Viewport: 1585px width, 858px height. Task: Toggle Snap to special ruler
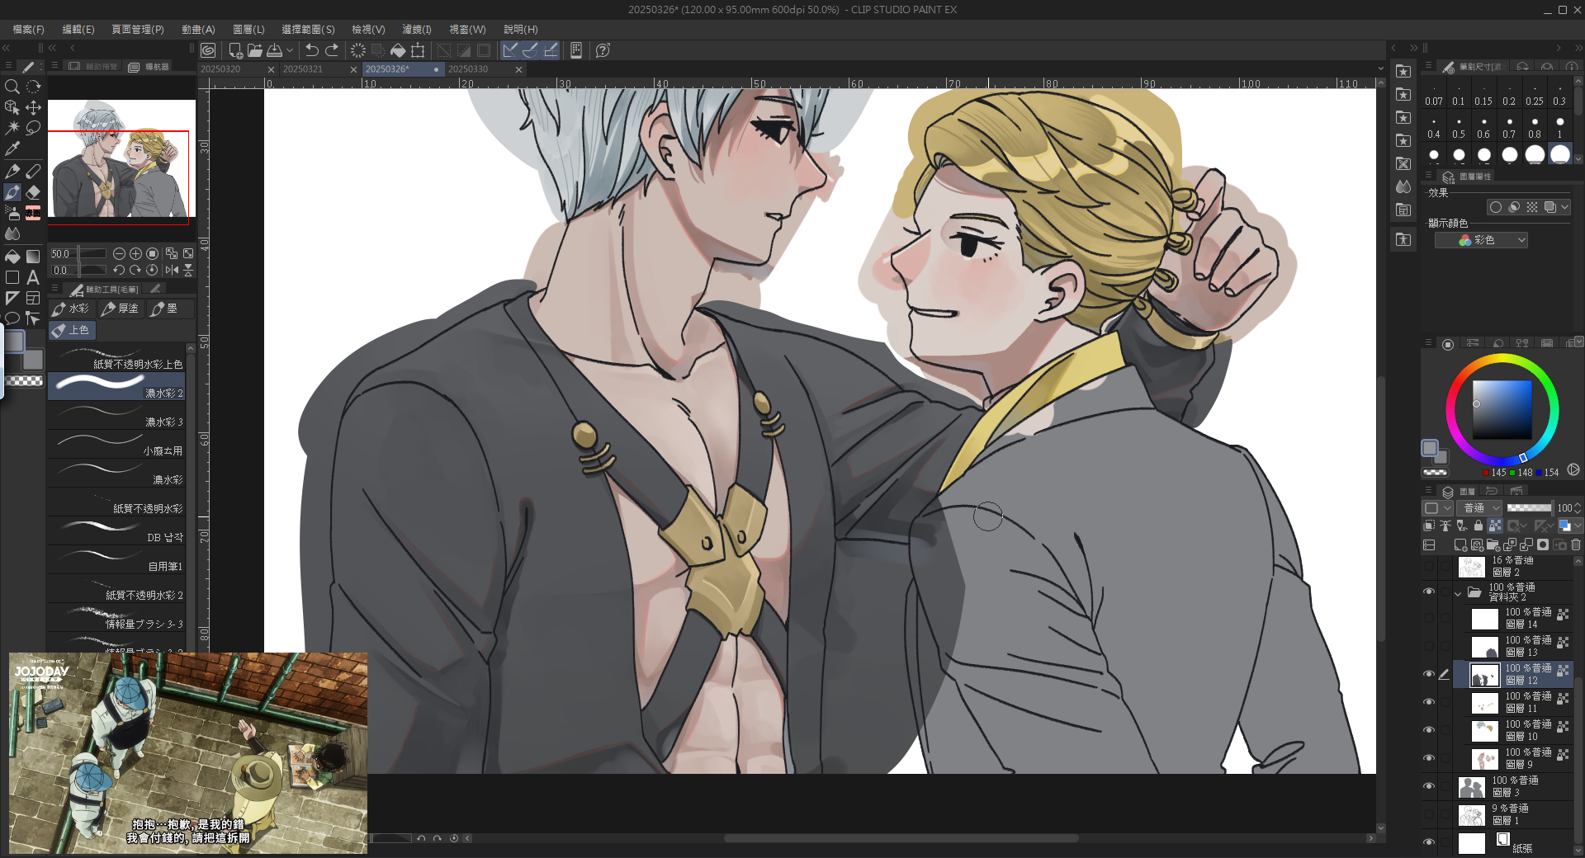(x=531, y=50)
